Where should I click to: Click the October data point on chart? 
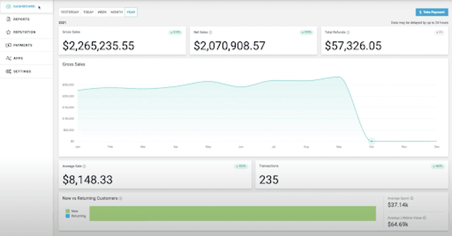click(371, 141)
